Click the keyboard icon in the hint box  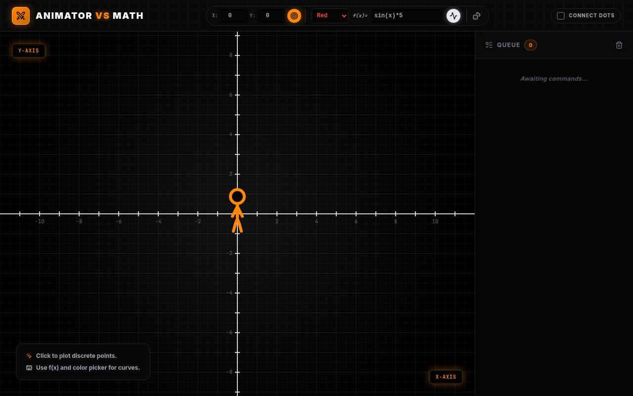pos(29,368)
